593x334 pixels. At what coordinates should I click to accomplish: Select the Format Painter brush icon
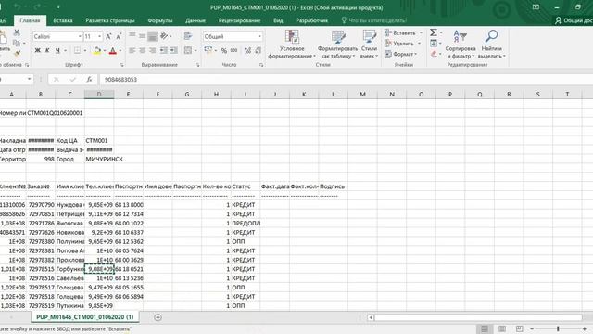[x=17, y=54]
